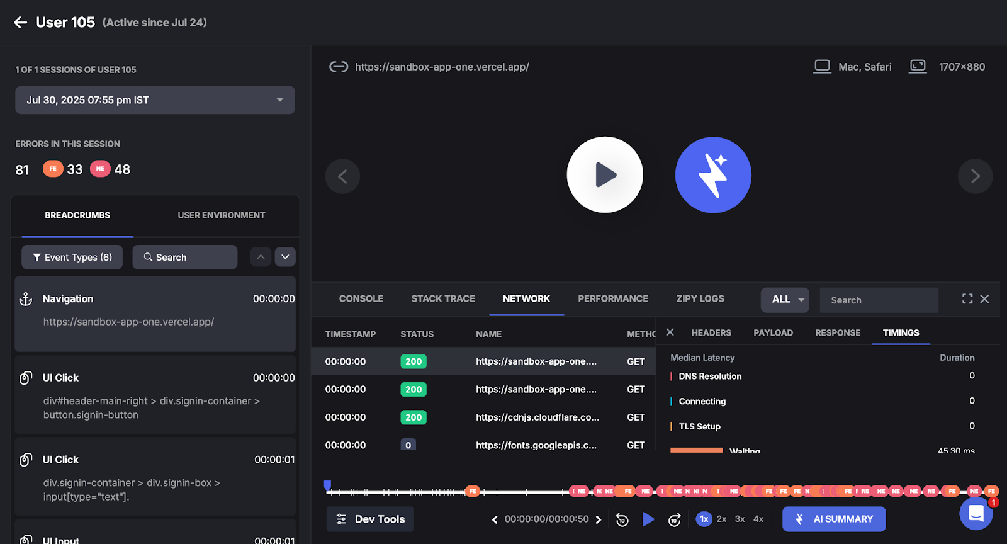The image size is (1007, 544).
Task: Rewind 10 seconds
Action: (x=622, y=519)
